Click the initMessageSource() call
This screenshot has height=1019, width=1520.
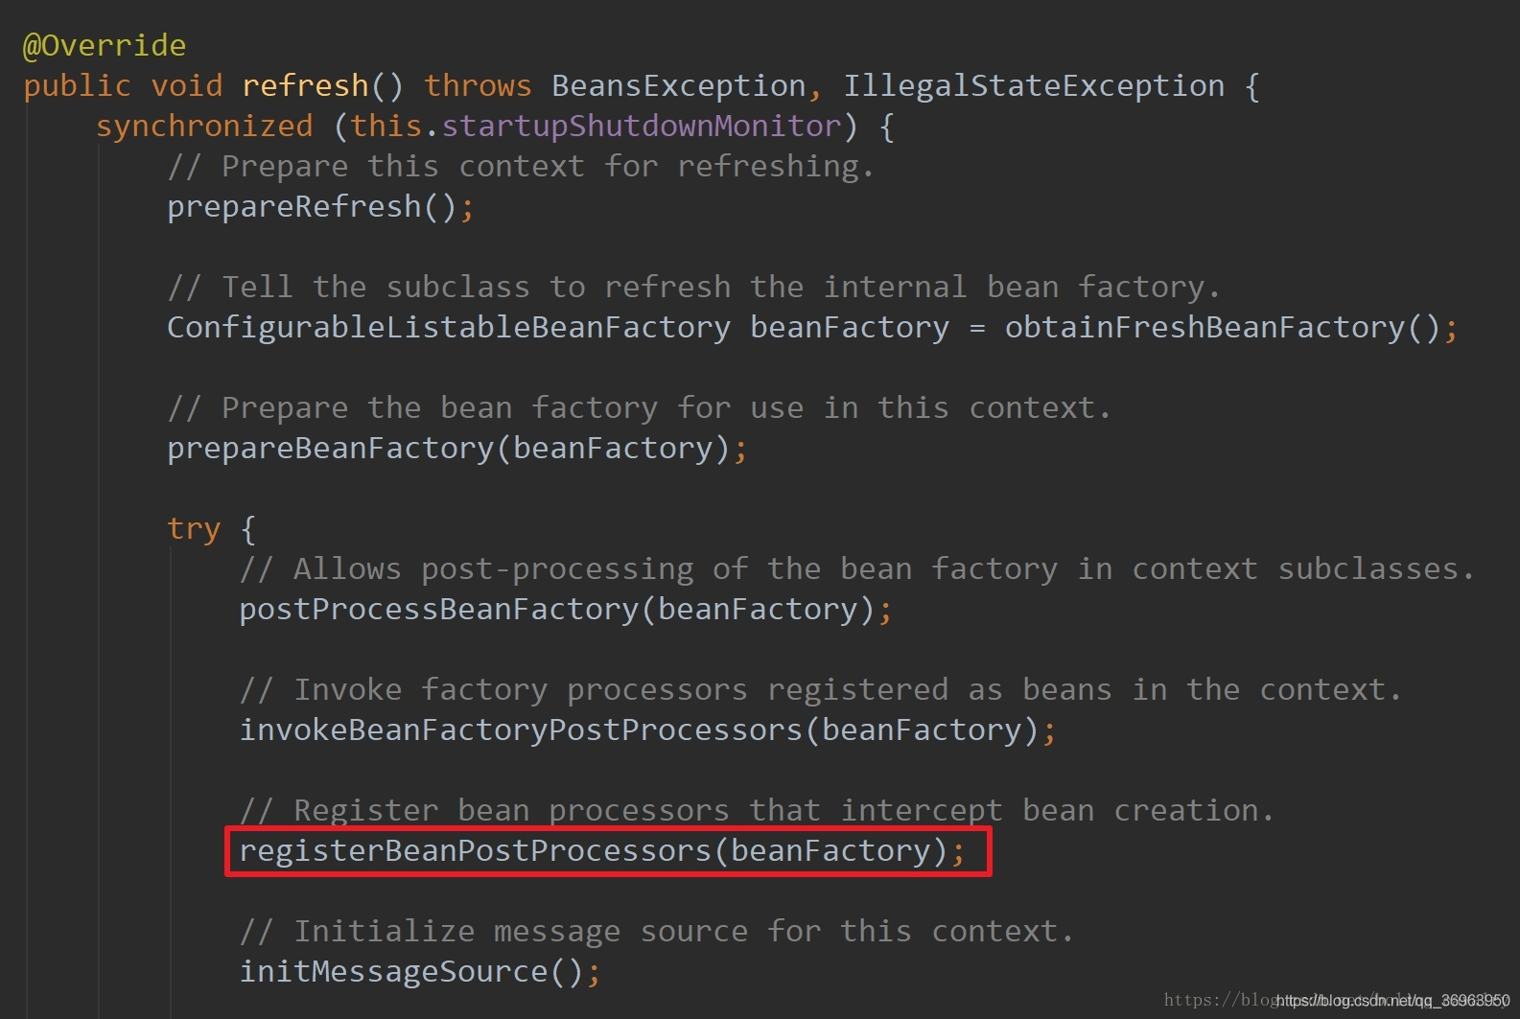click(x=411, y=971)
